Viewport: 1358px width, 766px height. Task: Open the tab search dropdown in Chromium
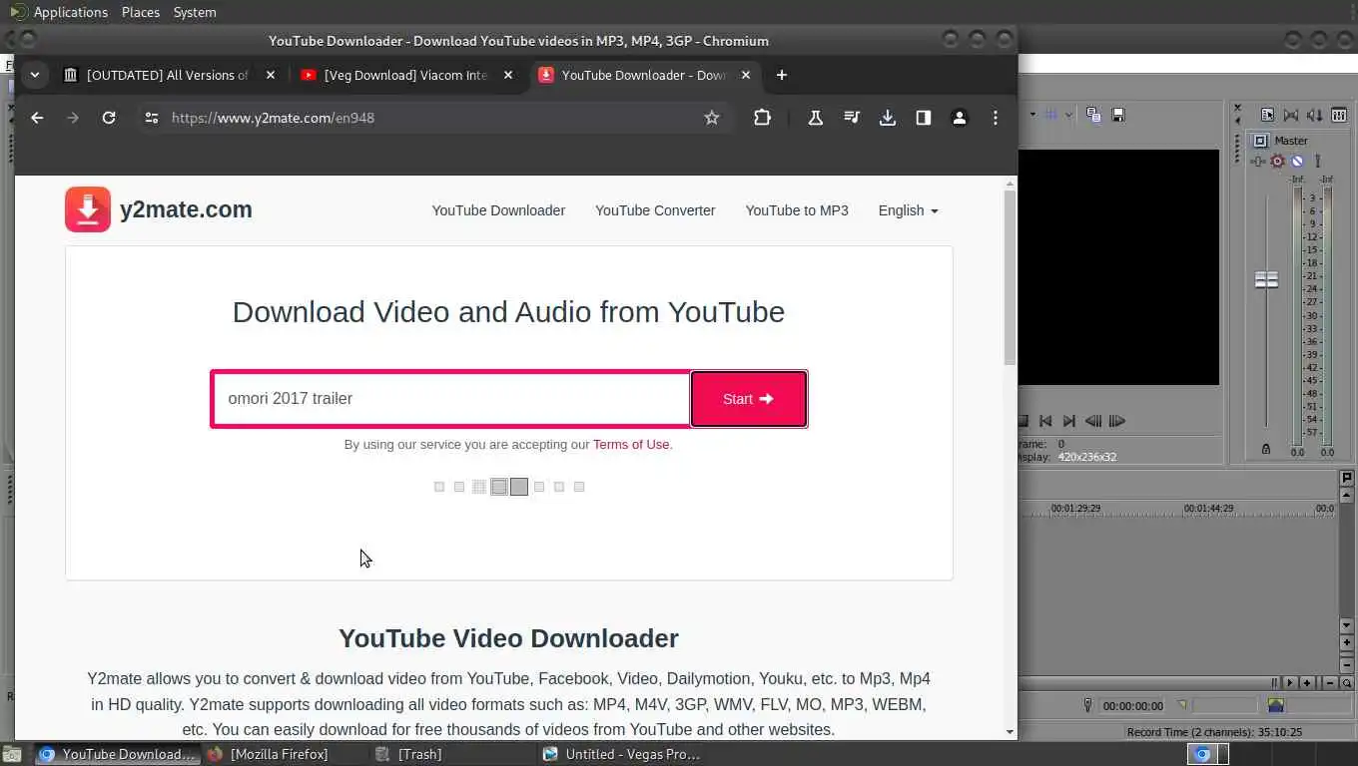(35, 75)
